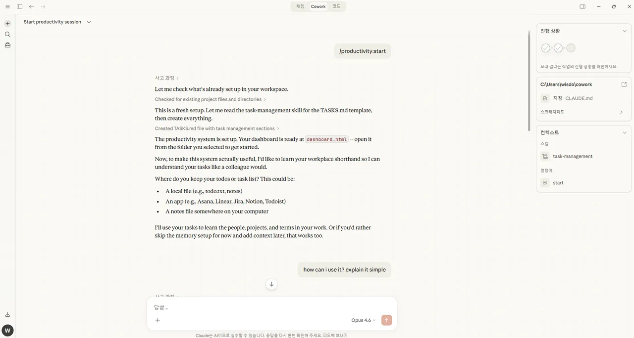Switch to the 채팅 tab
This screenshot has height=338, width=634.
(300, 6)
